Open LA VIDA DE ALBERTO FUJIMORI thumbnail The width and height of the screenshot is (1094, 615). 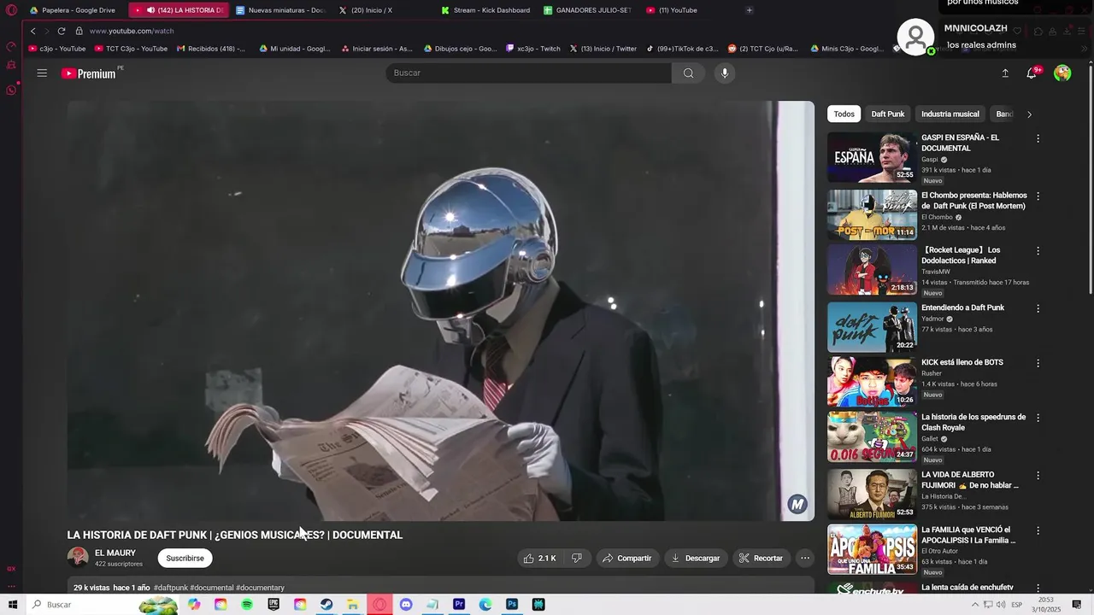coord(872,495)
